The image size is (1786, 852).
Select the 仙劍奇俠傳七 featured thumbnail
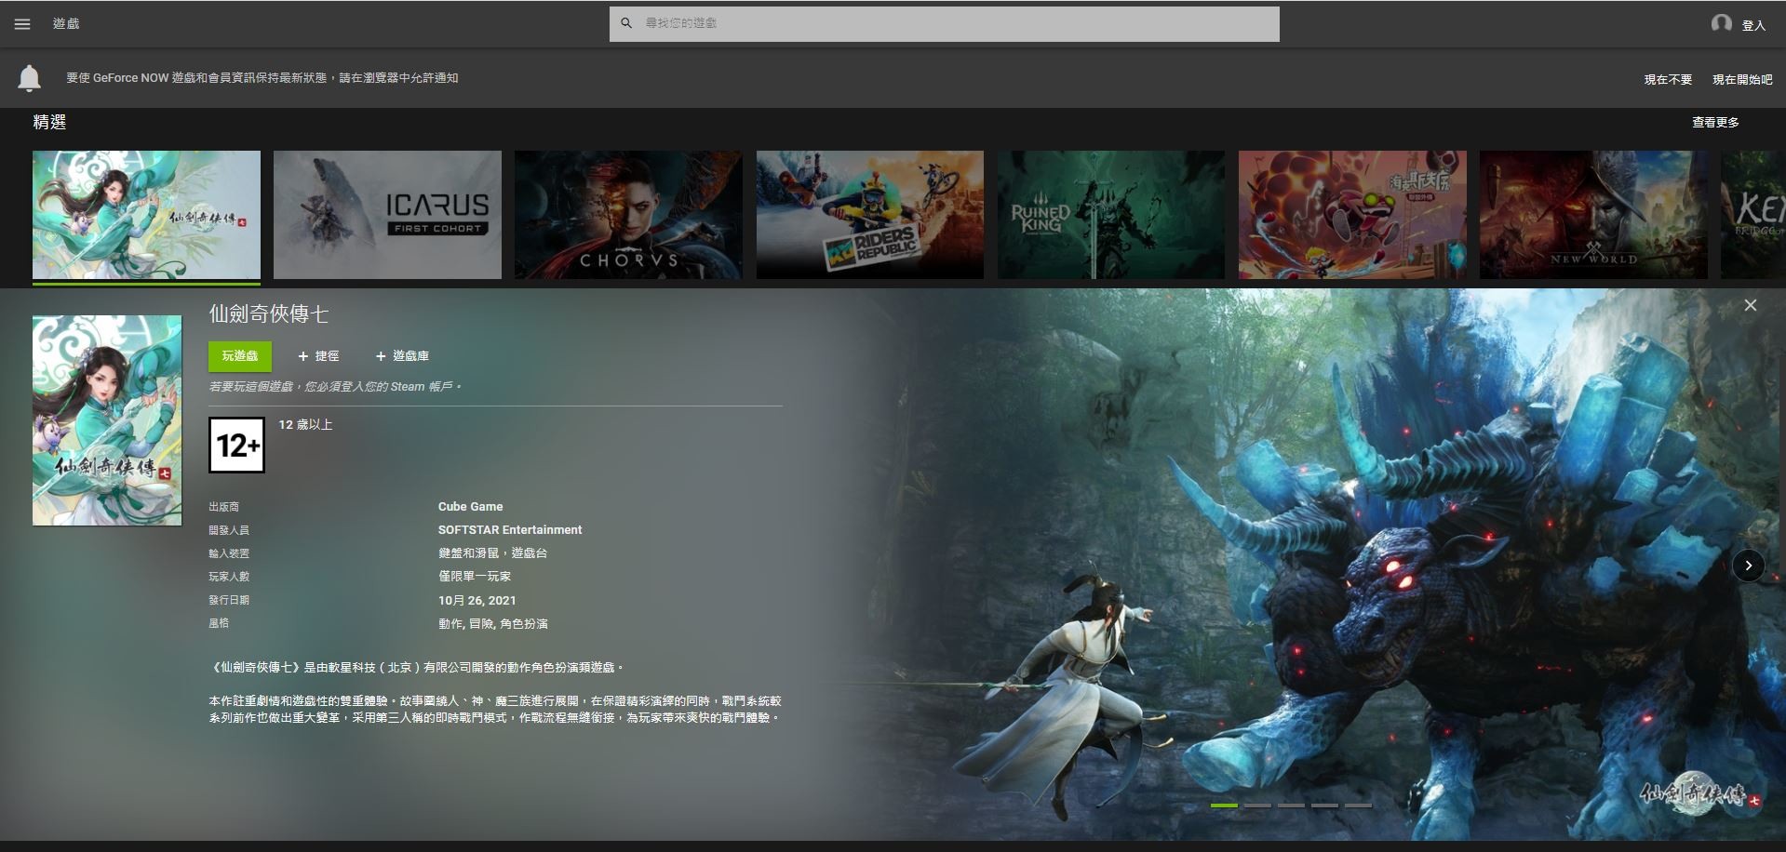(146, 215)
